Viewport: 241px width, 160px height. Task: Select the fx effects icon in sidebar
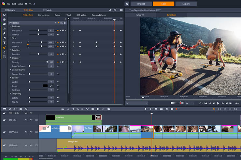coord(4,29)
